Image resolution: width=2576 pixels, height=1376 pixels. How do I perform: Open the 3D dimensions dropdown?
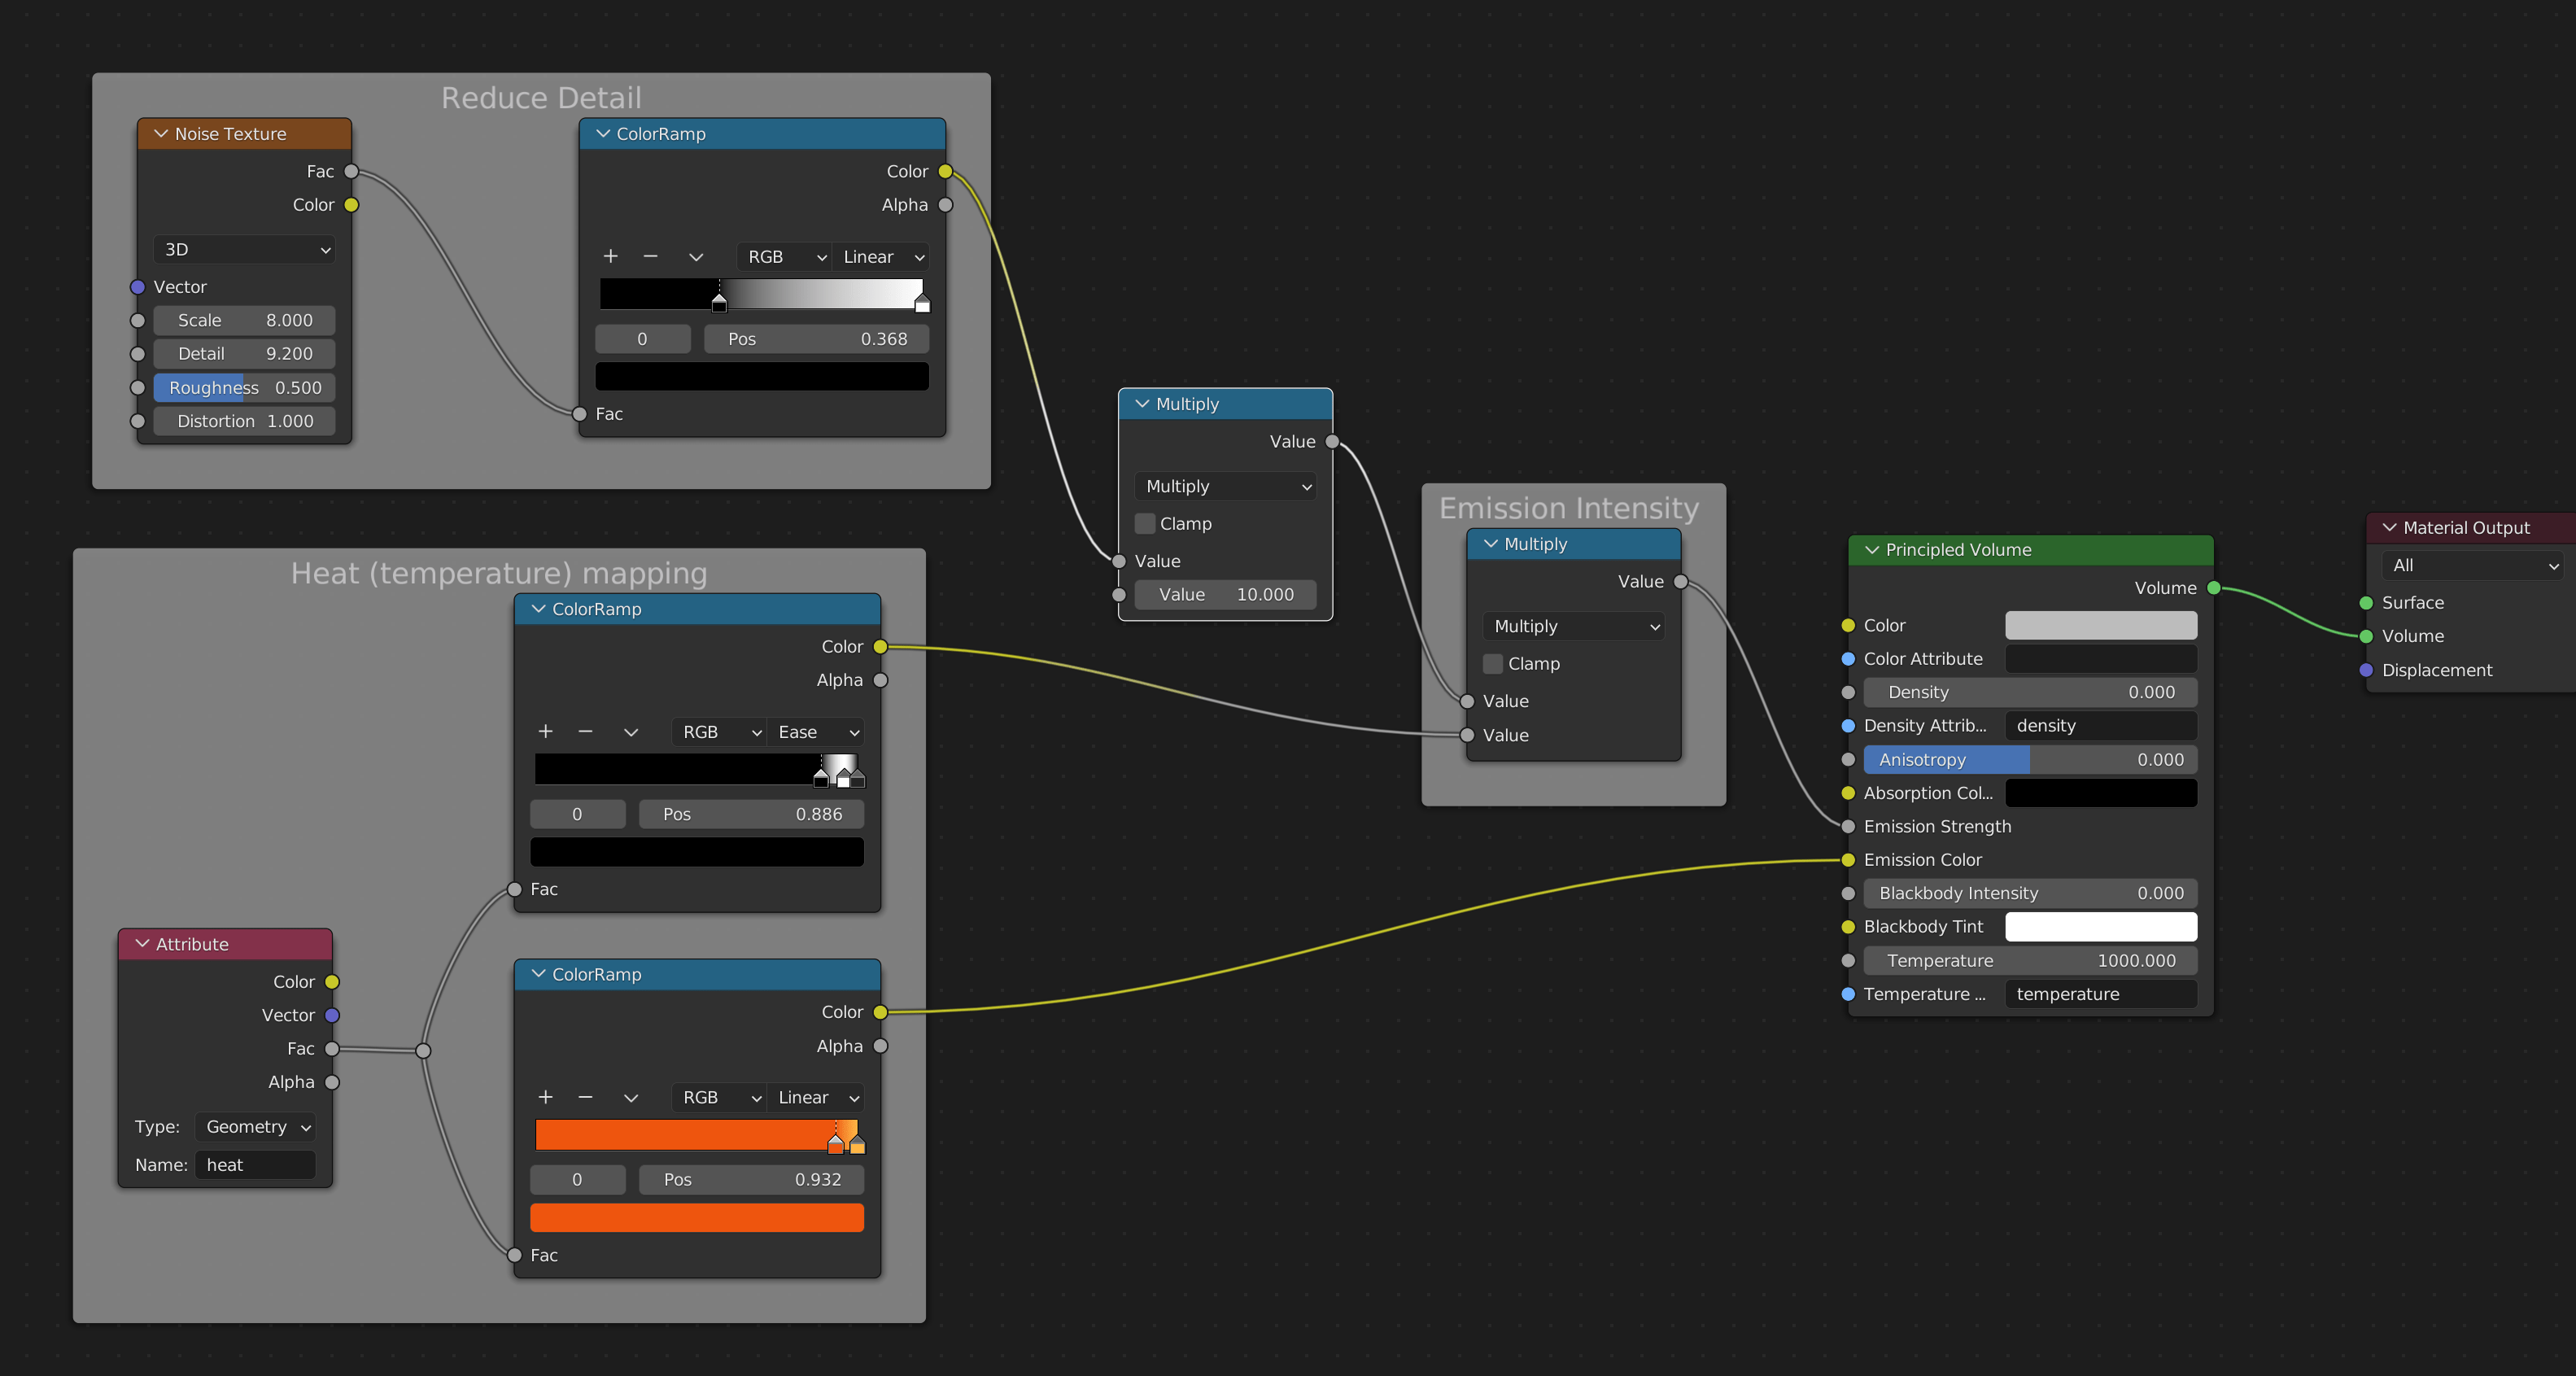[x=245, y=250]
